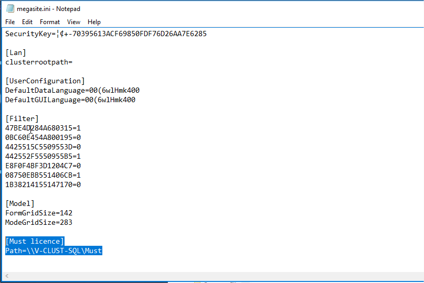
Task: Place cursor after clusterrootpath=
Action: click(x=72, y=62)
